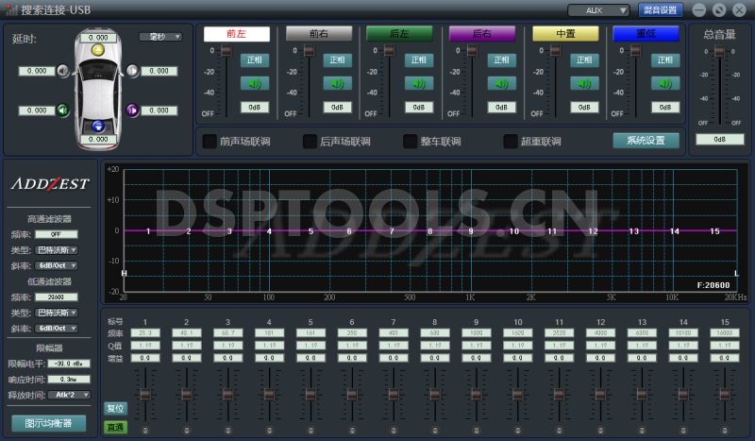Click the high-pass 频率 OFF field

point(57,234)
